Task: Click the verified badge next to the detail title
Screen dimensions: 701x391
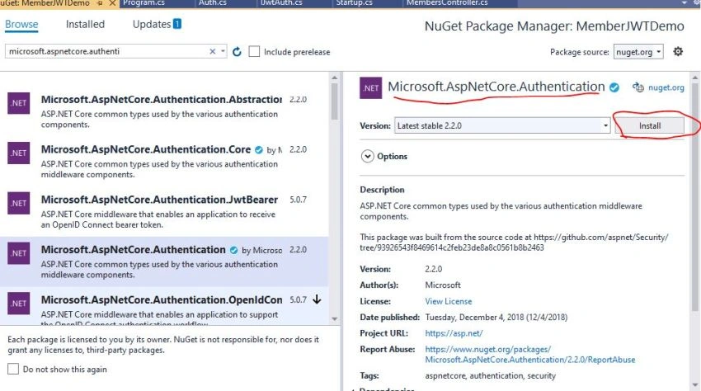Action: coord(614,87)
